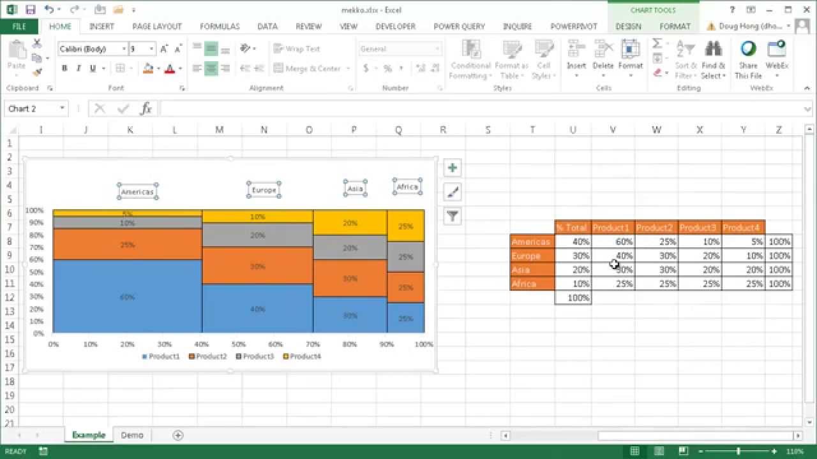
Task: Decrease font size with the small A
Action: [178, 49]
